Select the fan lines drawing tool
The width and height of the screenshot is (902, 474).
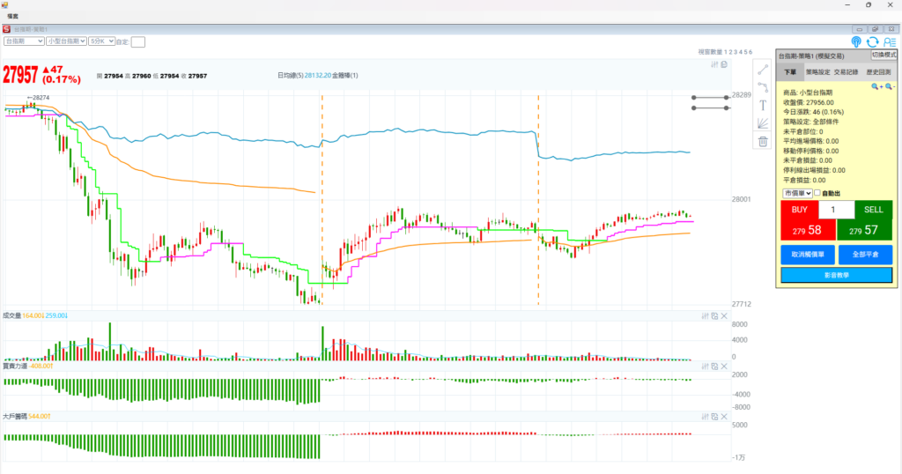coord(763,123)
